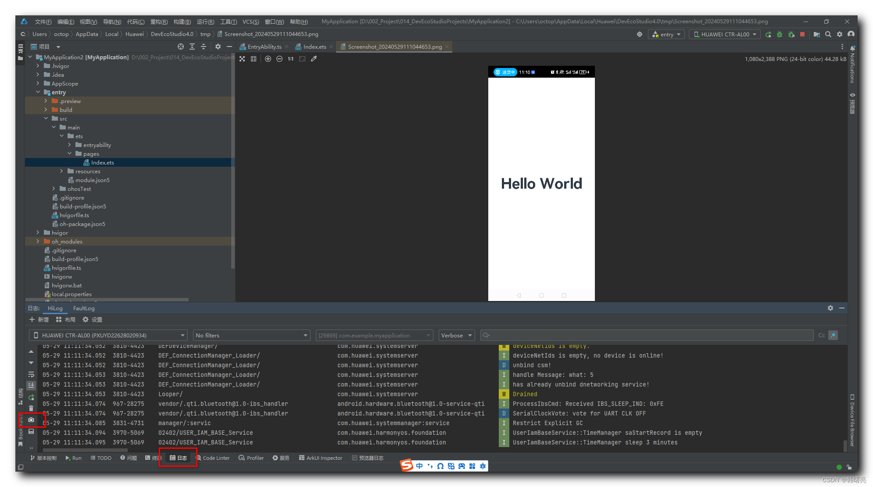Open the Profiler tool window button
Image resolution: width=873 pixels, height=487 pixels.
coord(251,458)
